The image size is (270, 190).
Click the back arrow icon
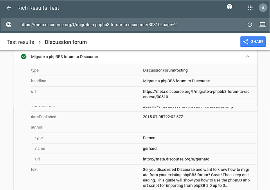click(x=9, y=8)
